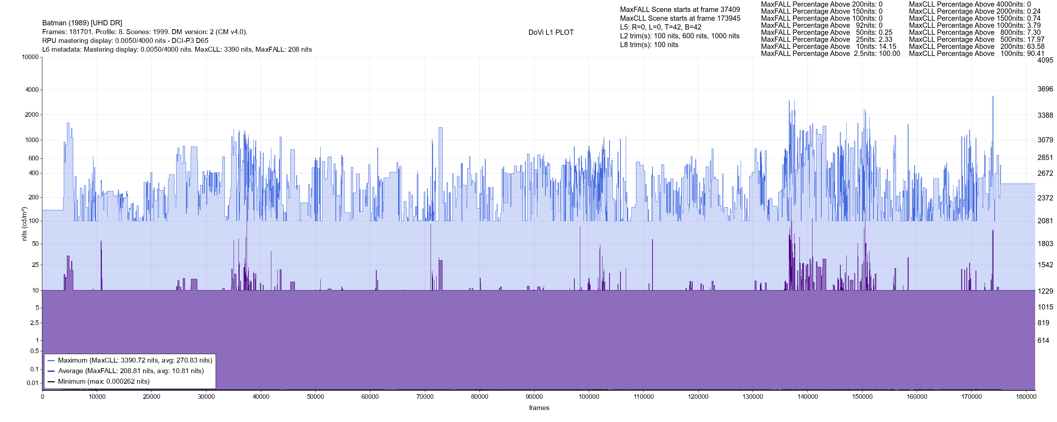
Task: Click the 10000 nits y-axis tick label
Action: (x=30, y=57)
